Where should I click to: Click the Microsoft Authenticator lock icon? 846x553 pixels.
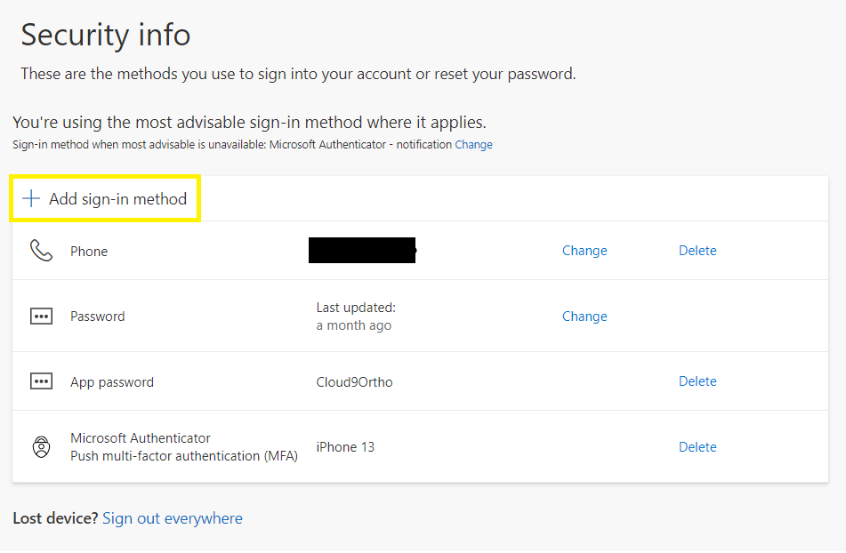(41, 447)
